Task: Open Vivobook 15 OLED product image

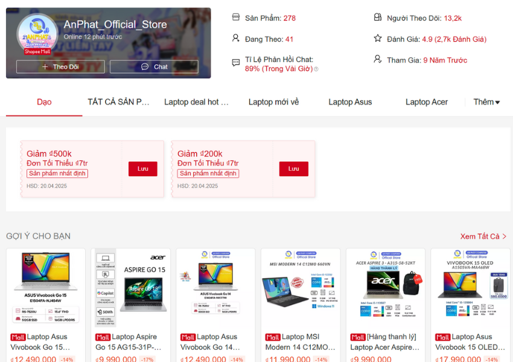Action: click(x=470, y=288)
